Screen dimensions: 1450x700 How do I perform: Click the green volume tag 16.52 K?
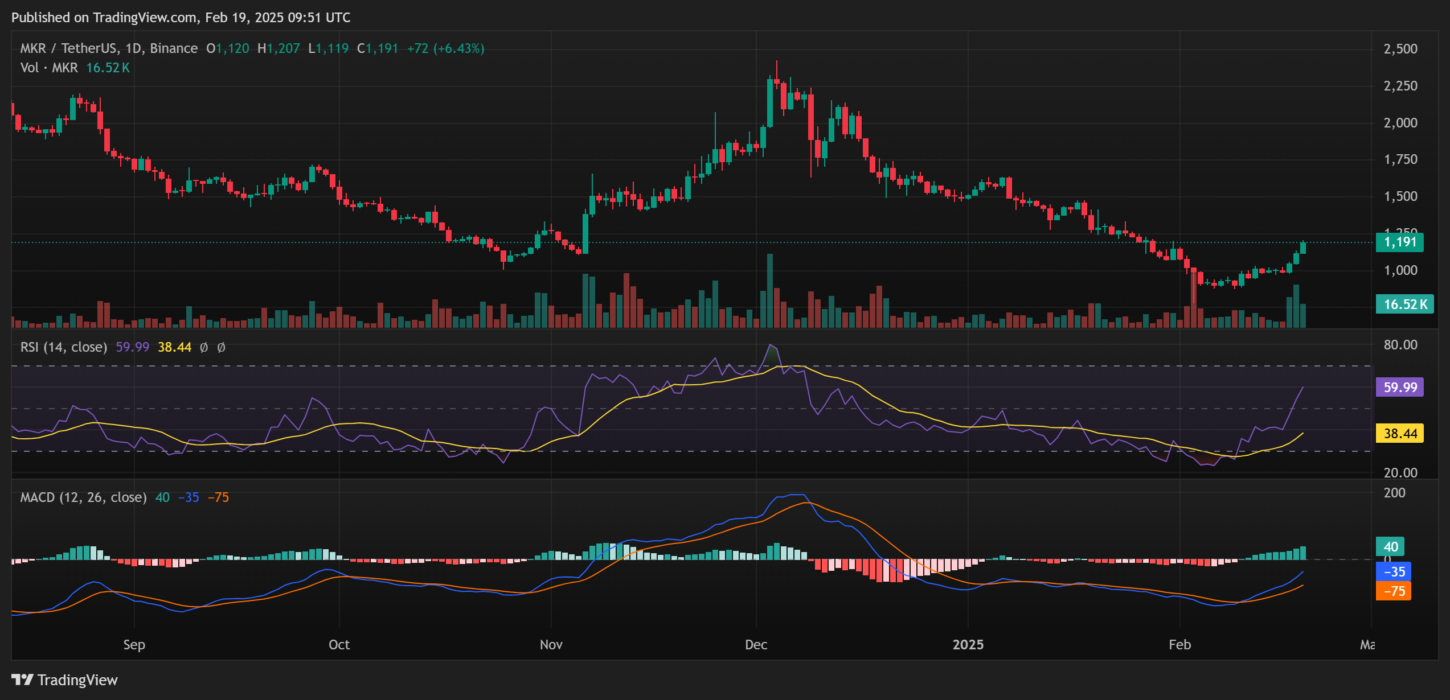tap(1405, 304)
